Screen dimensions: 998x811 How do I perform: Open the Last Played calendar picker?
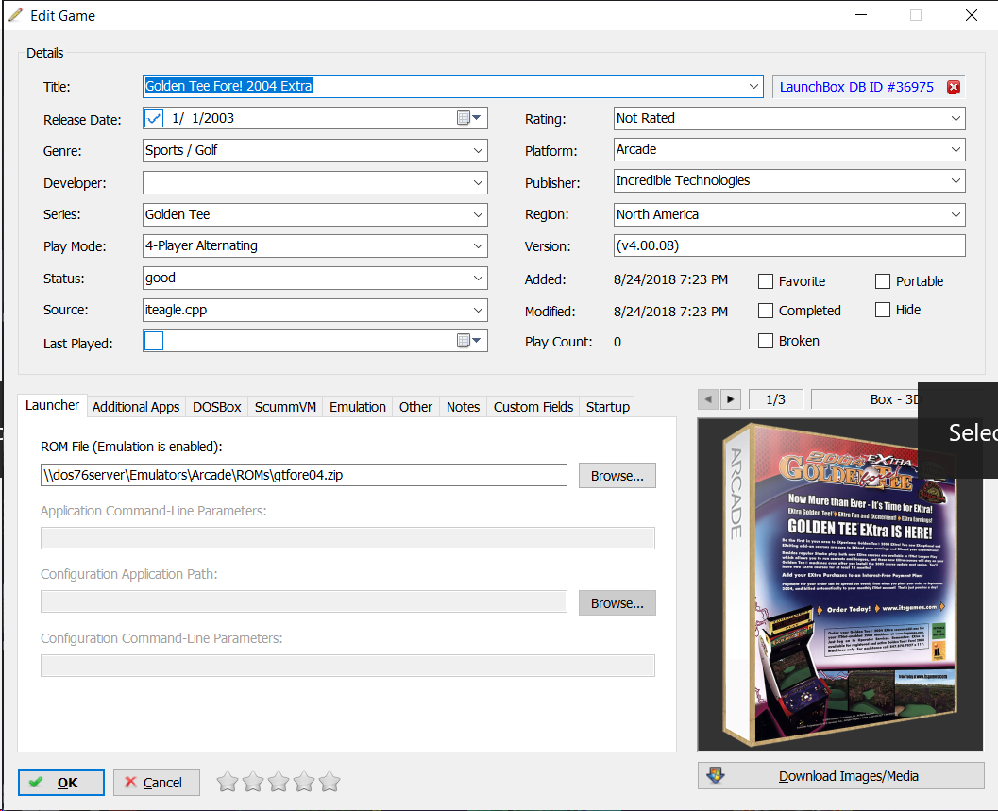[469, 341]
